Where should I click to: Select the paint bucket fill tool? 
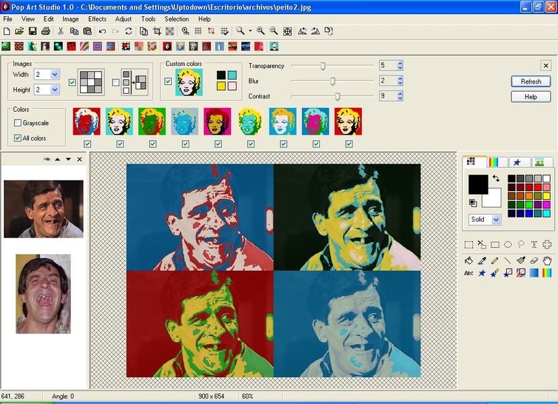tap(469, 260)
